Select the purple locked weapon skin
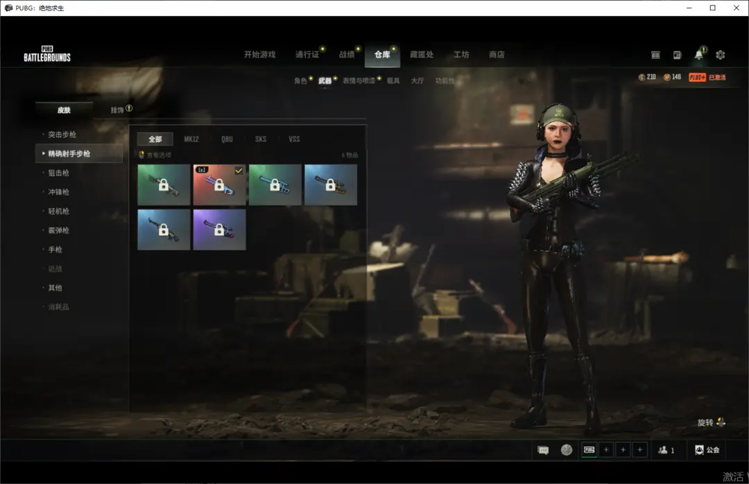 [219, 230]
